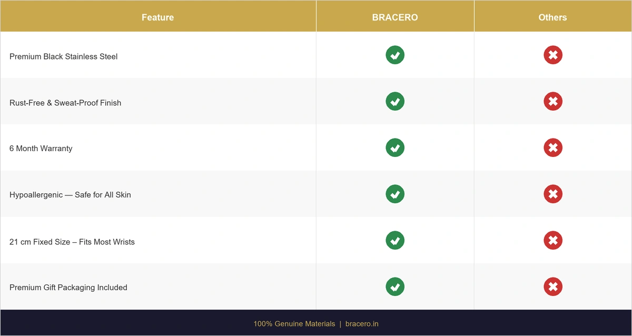This screenshot has height=336, width=632.
Task: Click the Feature column header
Action: (157, 17)
